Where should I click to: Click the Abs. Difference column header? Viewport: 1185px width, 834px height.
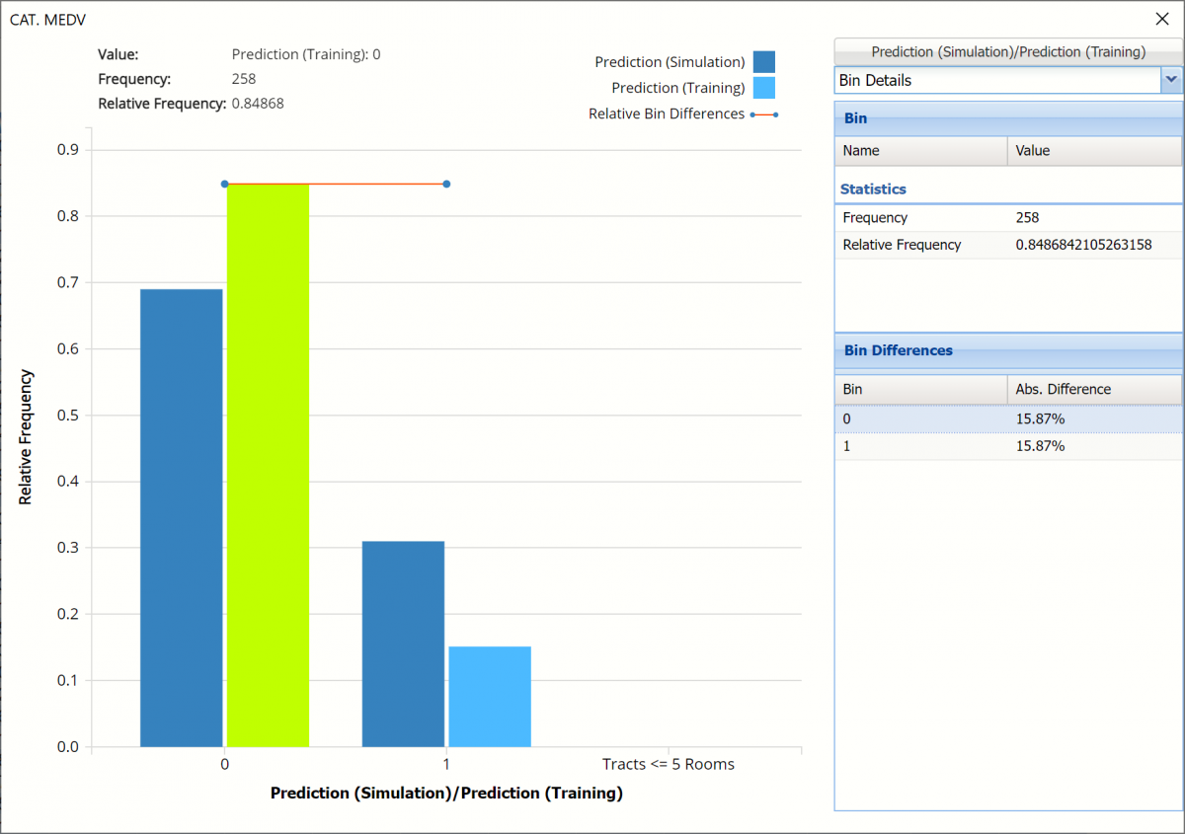click(1092, 389)
